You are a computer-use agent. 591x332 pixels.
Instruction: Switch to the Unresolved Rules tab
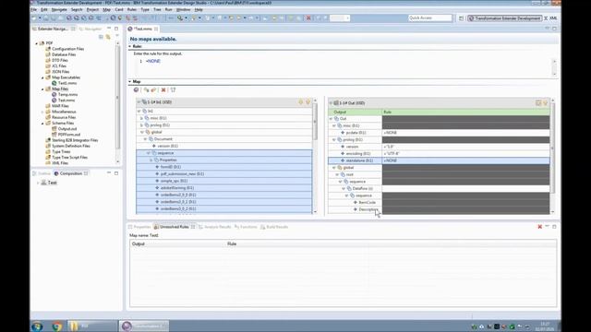click(x=174, y=227)
